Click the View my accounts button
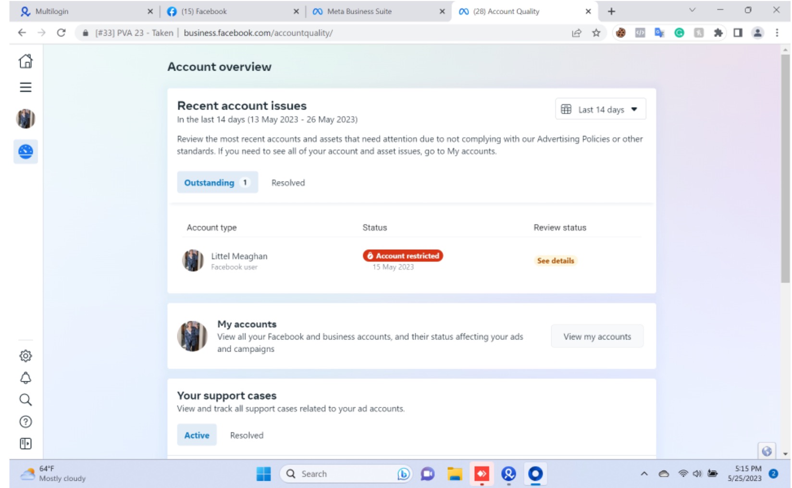The image size is (792, 488). coord(597,337)
